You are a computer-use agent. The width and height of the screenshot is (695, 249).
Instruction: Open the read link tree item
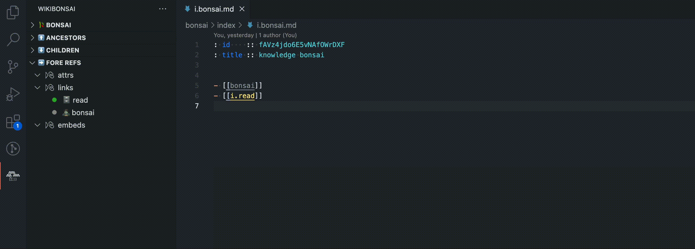[80, 100]
